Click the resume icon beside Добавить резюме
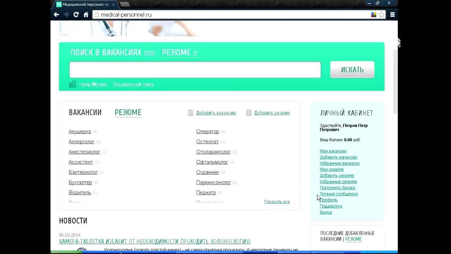Image resolution: width=451 pixels, height=254 pixels. tap(249, 113)
